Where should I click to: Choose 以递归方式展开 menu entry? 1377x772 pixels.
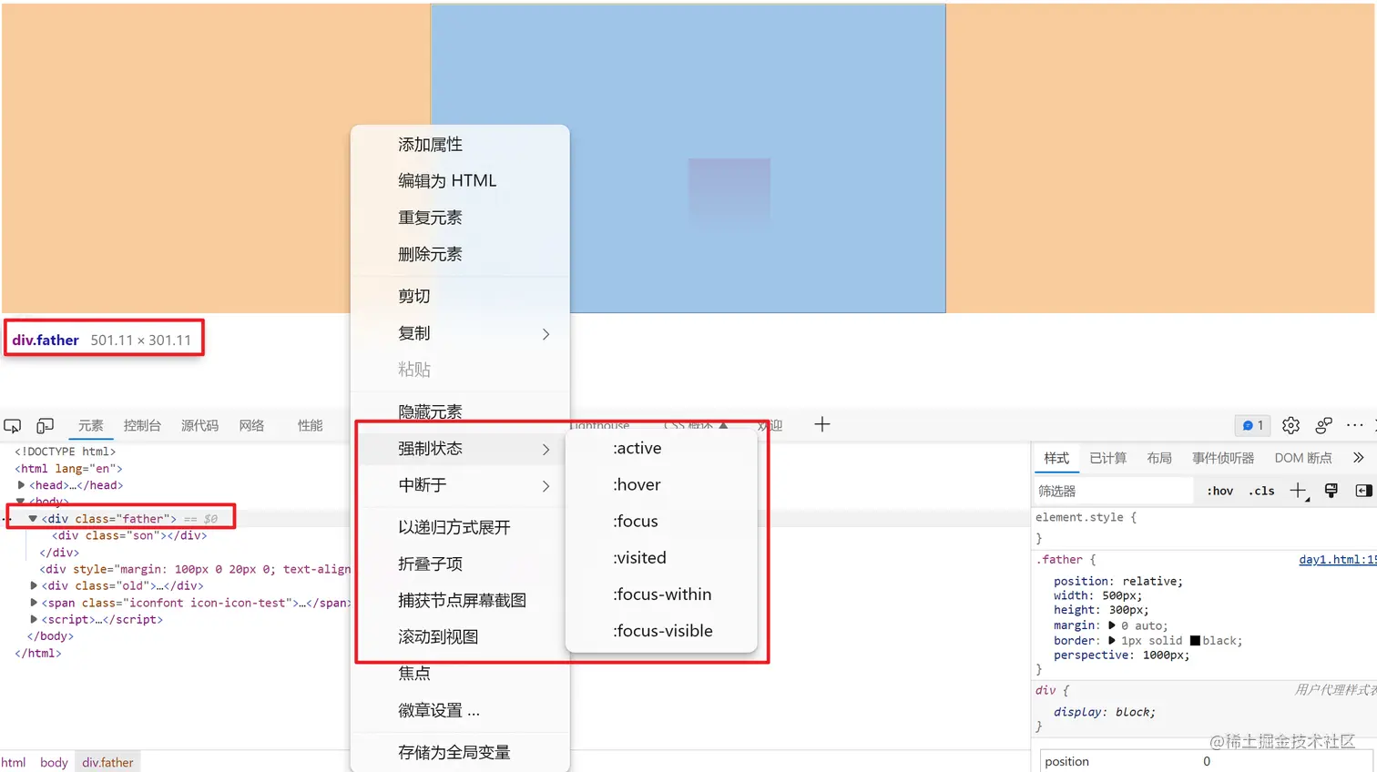[460, 527]
